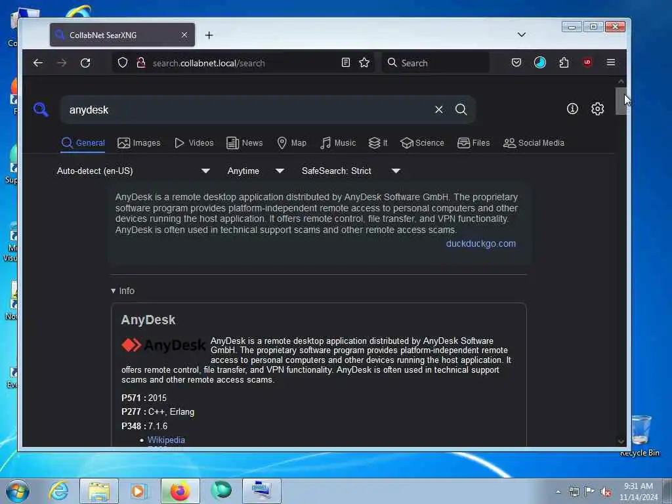Show hidden system tray icons
Viewport: 672px width, 504px height.
tap(558, 492)
